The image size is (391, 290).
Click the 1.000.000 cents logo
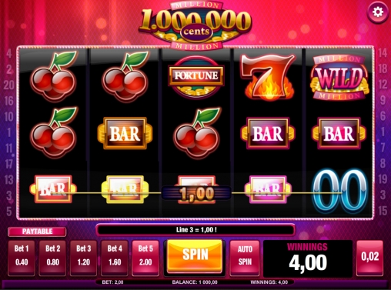195,25
